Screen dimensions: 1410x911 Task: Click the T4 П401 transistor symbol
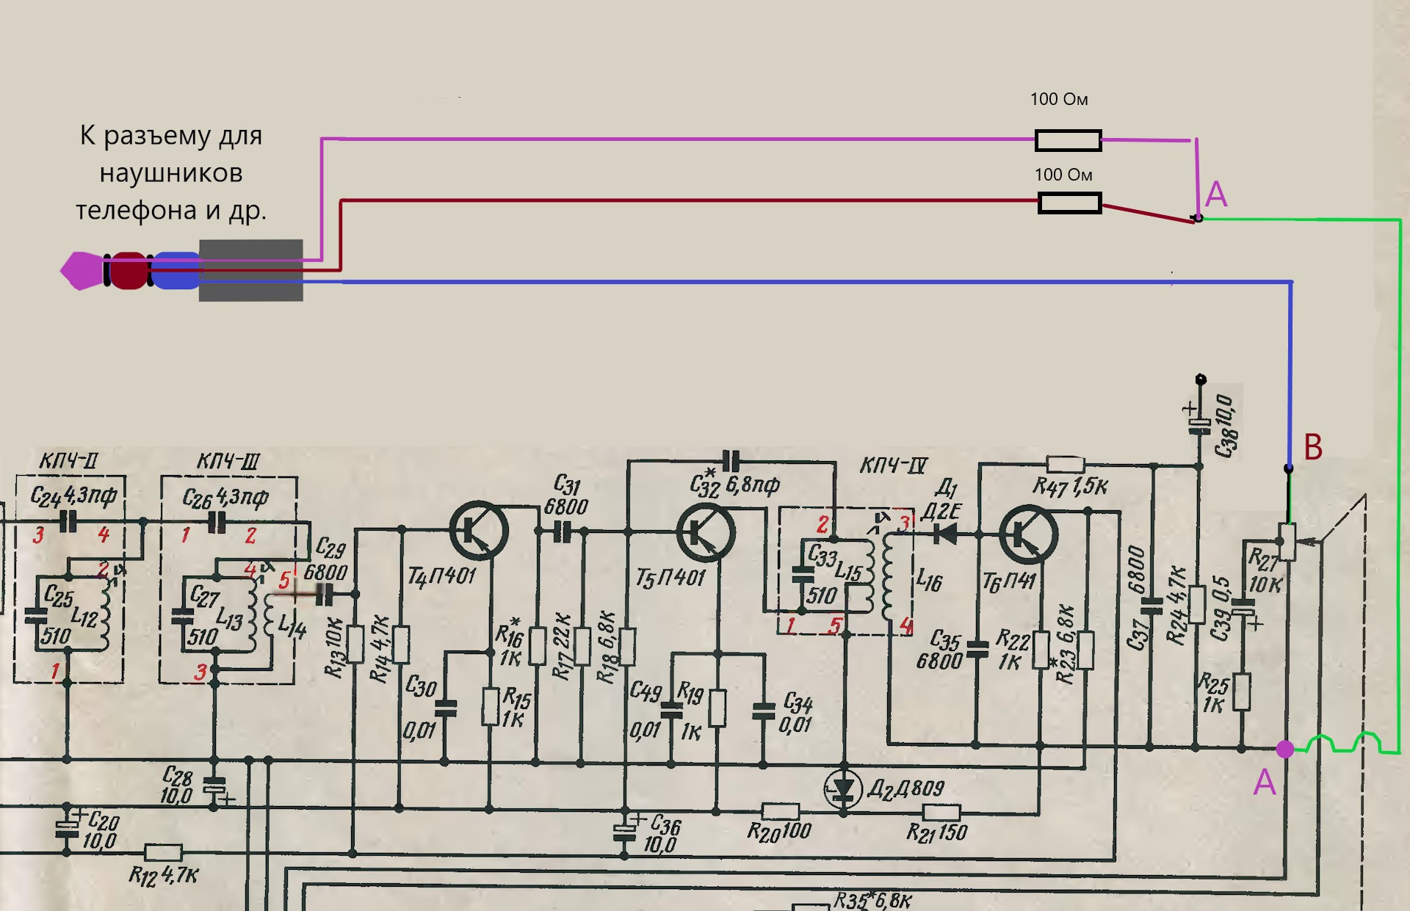(x=479, y=531)
